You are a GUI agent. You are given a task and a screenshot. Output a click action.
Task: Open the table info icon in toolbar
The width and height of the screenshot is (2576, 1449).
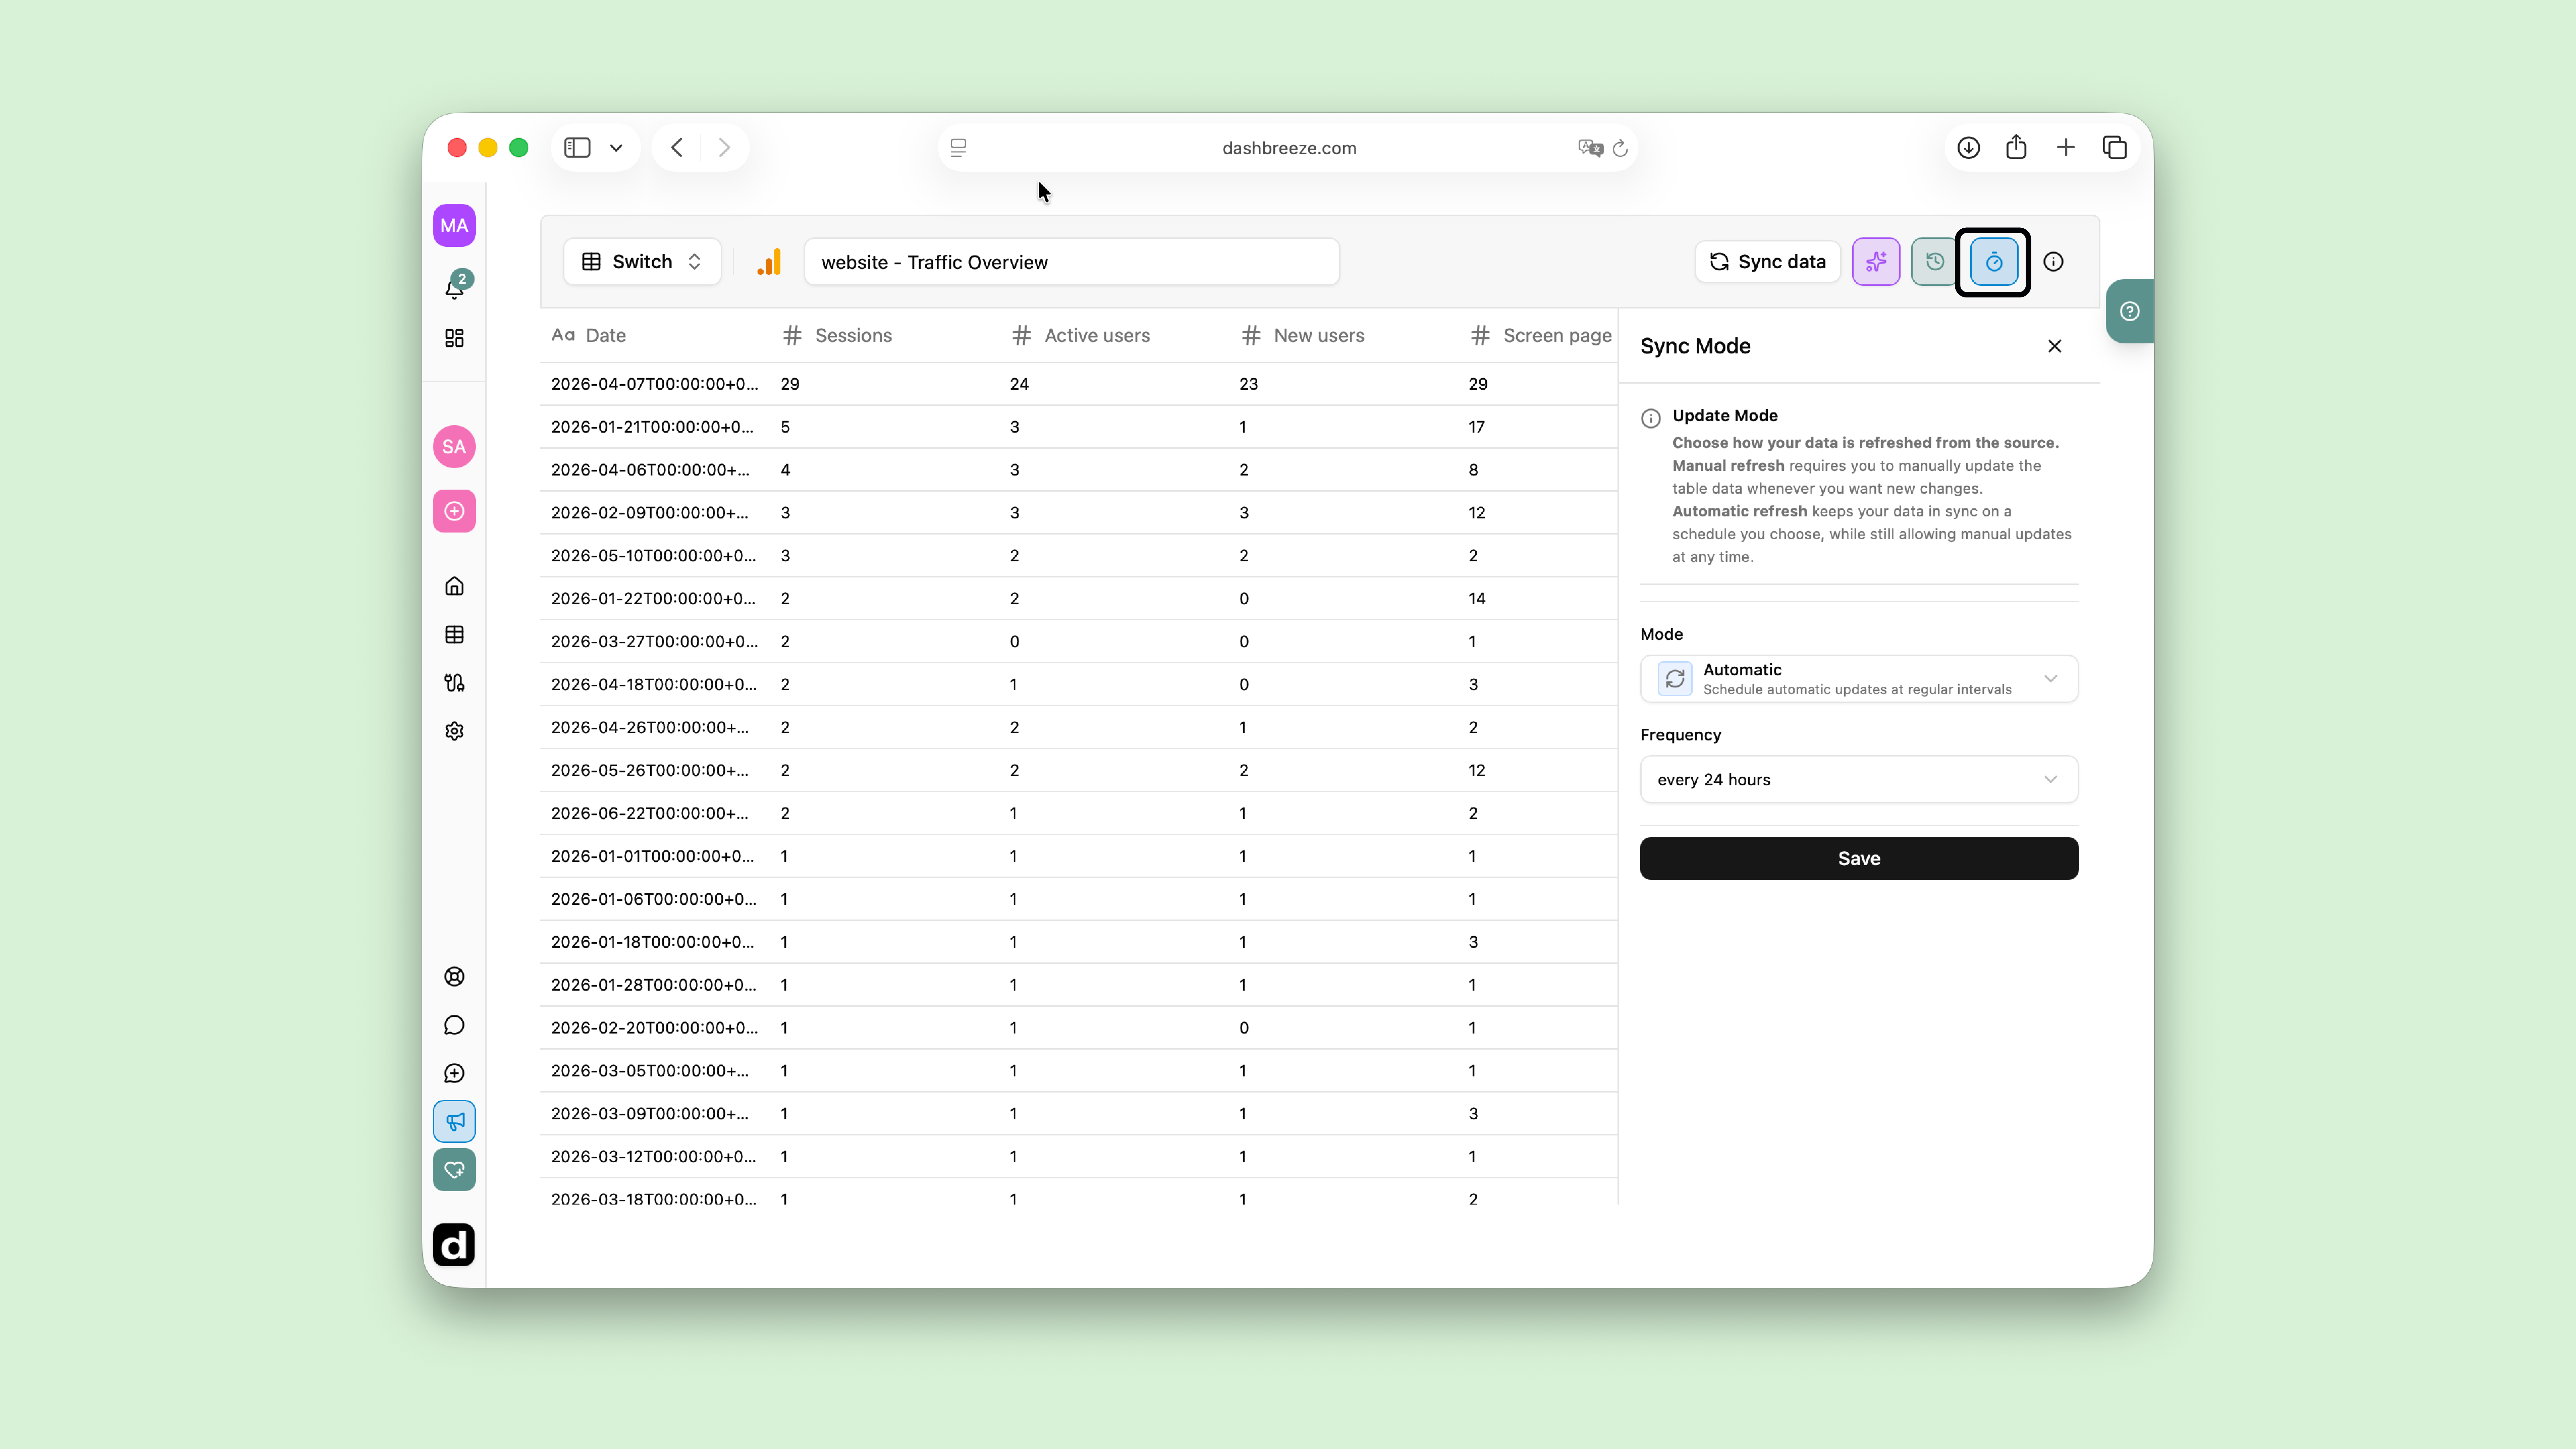pos(2053,262)
